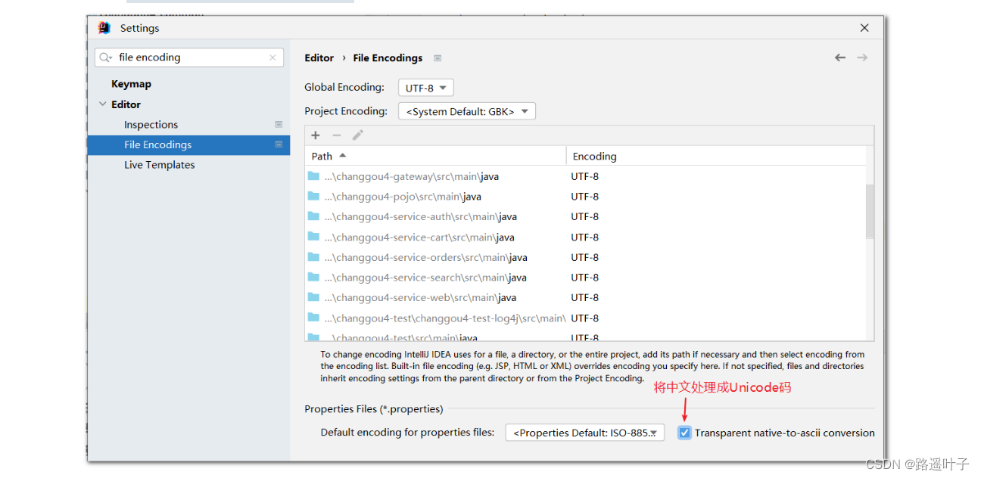Viewport: 981px width, 478px height.
Task: Open the Project Encoding dropdown
Action: click(466, 110)
